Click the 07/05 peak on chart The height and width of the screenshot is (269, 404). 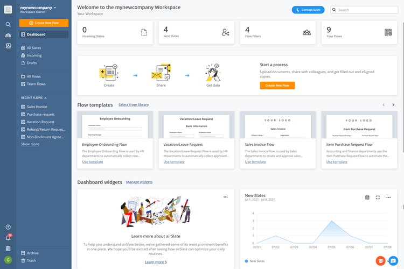click(332, 221)
